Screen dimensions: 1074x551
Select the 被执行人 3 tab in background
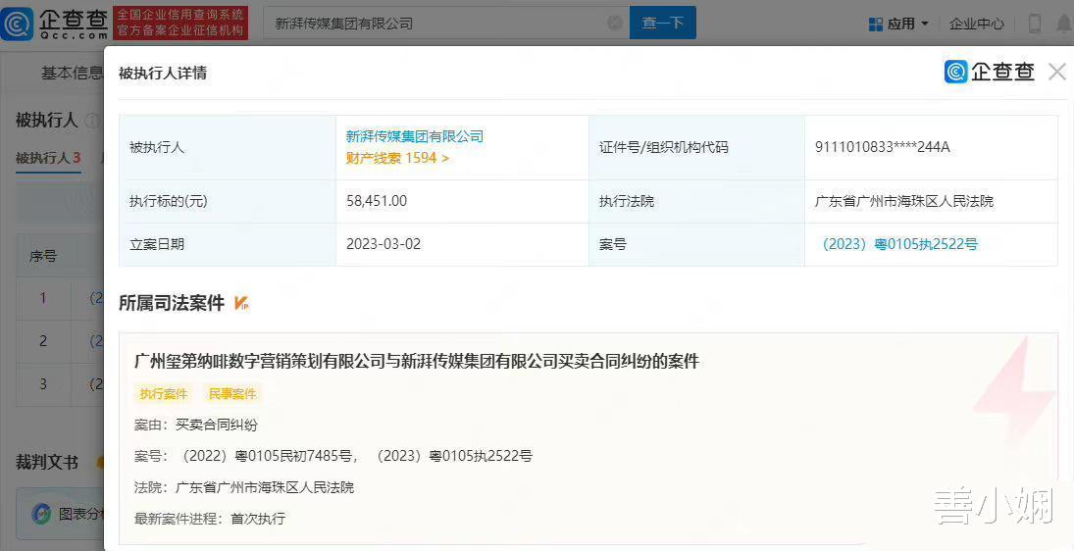pos(48,158)
